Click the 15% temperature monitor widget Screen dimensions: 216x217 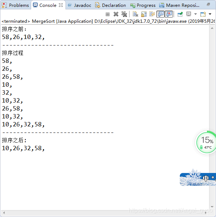coord(206,142)
